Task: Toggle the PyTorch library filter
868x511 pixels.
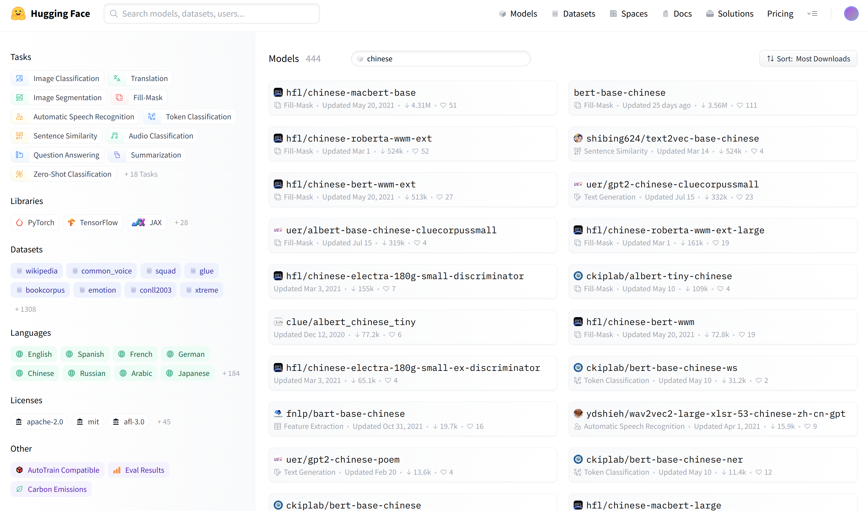Action: (35, 223)
